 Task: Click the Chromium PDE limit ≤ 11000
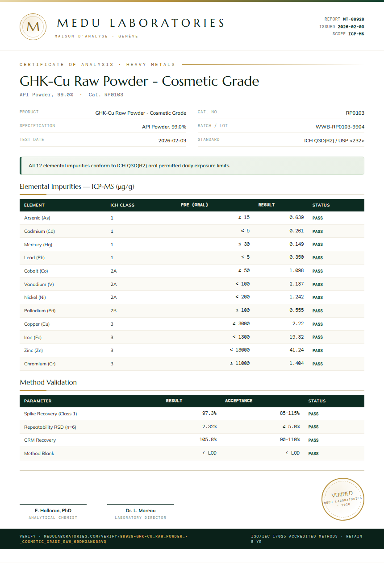[240, 364]
